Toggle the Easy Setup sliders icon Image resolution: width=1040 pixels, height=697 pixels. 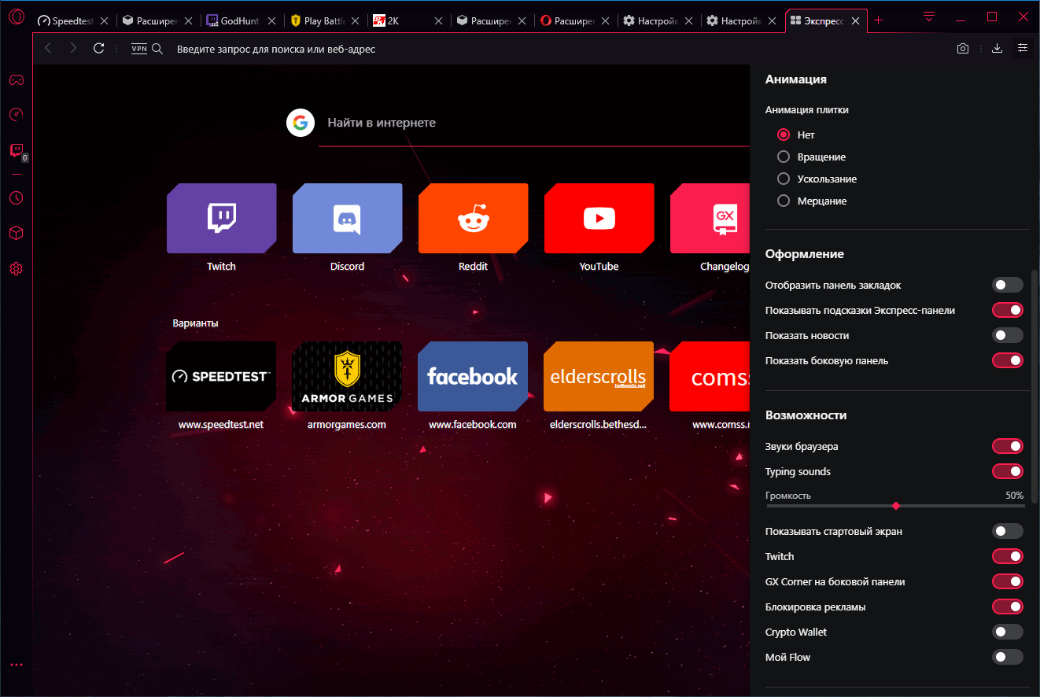(1023, 49)
